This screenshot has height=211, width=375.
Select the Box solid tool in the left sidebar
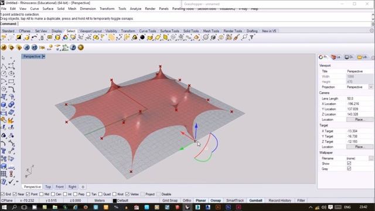coord(4,104)
